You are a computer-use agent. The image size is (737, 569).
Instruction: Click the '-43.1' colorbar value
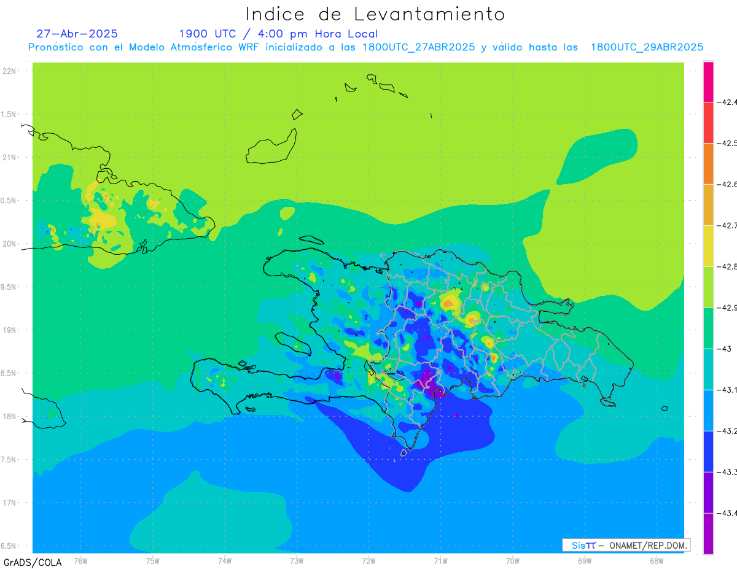tap(727, 390)
